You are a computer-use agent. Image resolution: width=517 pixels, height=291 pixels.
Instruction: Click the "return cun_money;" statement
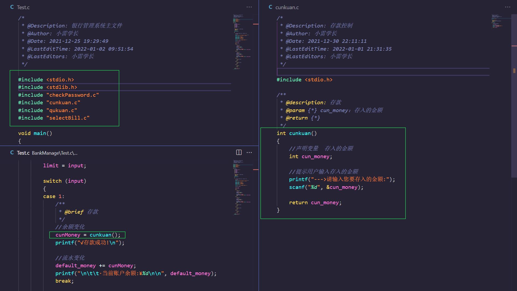click(x=315, y=203)
